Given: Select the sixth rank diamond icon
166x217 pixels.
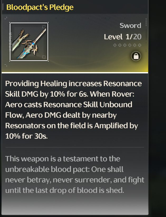Looking at the screenshot, I should (140, 45).
